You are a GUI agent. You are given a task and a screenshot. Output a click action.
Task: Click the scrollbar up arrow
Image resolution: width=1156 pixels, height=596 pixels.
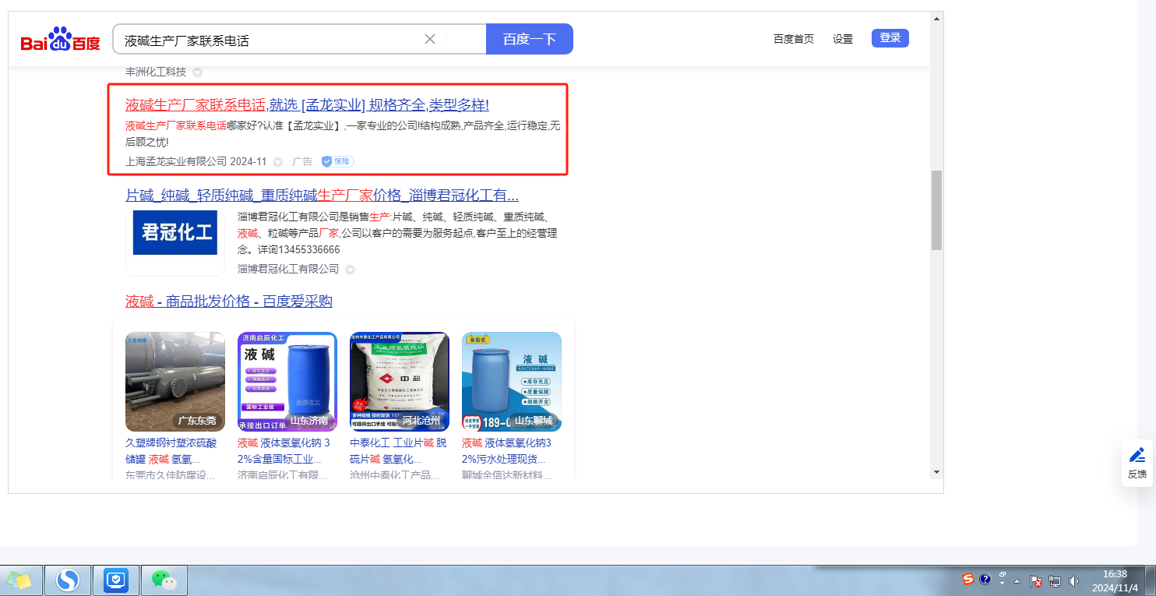click(x=936, y=17)
